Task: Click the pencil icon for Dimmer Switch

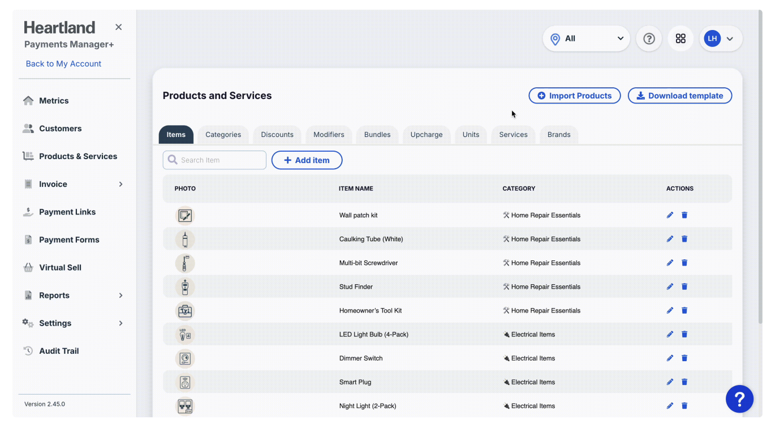Action: (670, 358)
